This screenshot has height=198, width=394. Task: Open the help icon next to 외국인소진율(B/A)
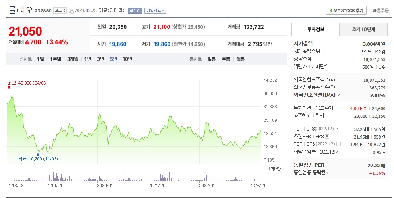click(339, 95)
